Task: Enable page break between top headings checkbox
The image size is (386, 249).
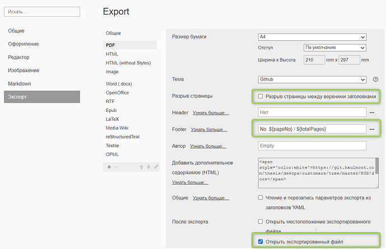Action: (x=261, y=97)
